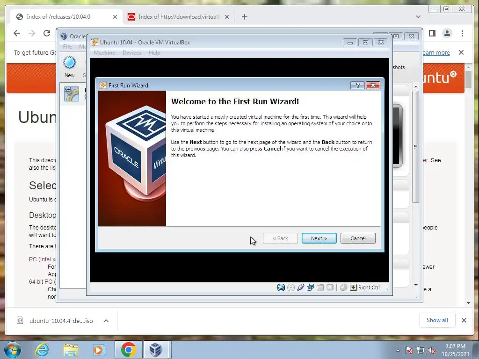Click the help question mark button in First Run Wizard

point(357,85)
